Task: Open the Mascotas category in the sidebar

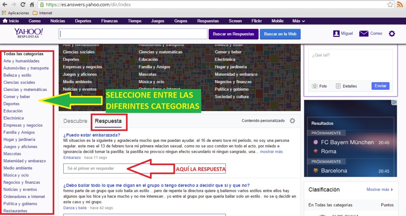Action: 12,154
